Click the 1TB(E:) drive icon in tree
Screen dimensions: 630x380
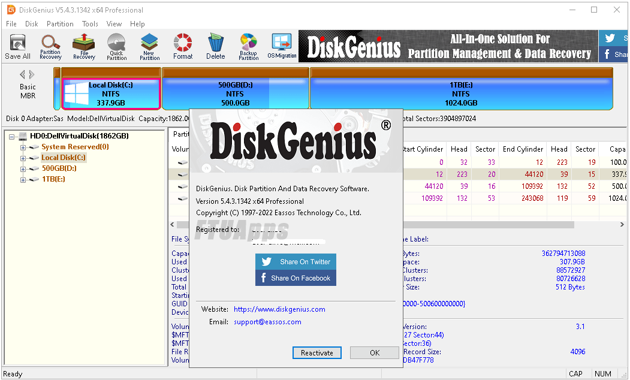pos(34,180)
